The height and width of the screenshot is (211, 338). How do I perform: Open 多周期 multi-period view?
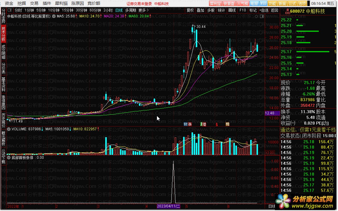tap(131, 10)
